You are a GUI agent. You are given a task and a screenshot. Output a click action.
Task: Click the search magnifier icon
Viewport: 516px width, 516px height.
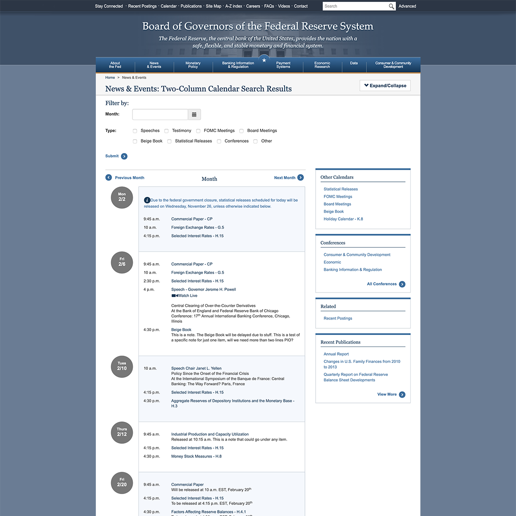click(x=391, y=6)
